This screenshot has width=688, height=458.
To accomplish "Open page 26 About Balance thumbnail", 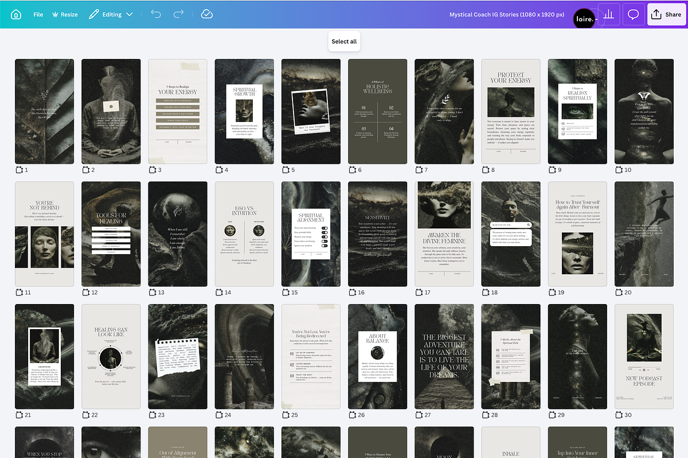I will click(x=377, y=356).
